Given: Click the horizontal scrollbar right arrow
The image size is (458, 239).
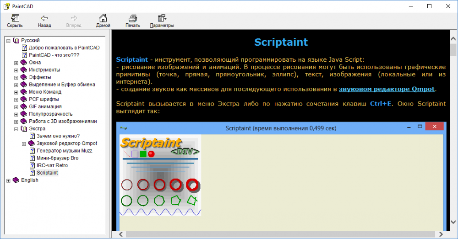Looking at the screenshot, I should pos(441,234).
